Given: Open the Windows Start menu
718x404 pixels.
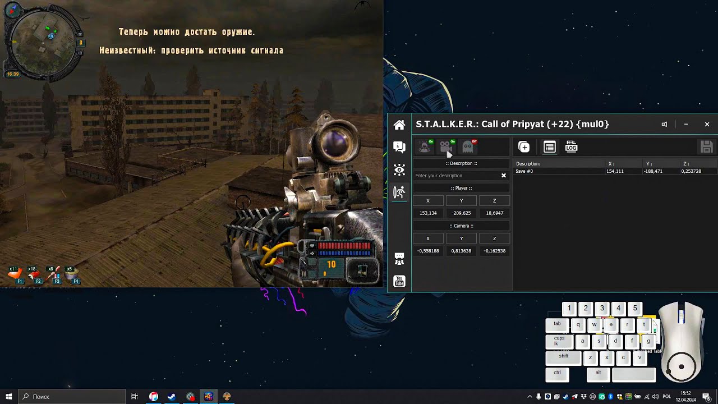Looking at the screenshot, I should click(x=8, y=397).
